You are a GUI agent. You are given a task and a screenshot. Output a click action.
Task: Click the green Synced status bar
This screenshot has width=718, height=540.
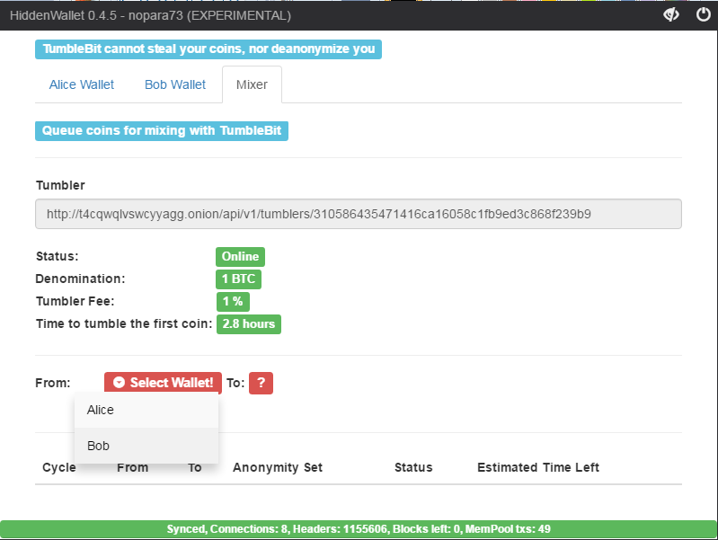coord(359,529)
